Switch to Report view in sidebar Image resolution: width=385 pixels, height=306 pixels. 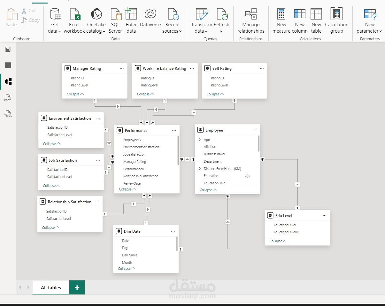(x=8, y=49)
